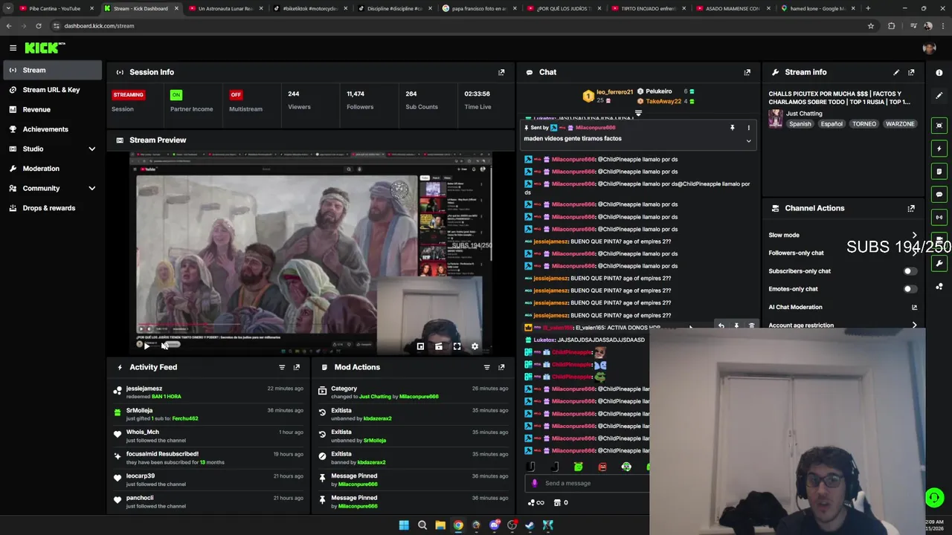
Task: Play the stream preview
Action: [x=147, y=346]
